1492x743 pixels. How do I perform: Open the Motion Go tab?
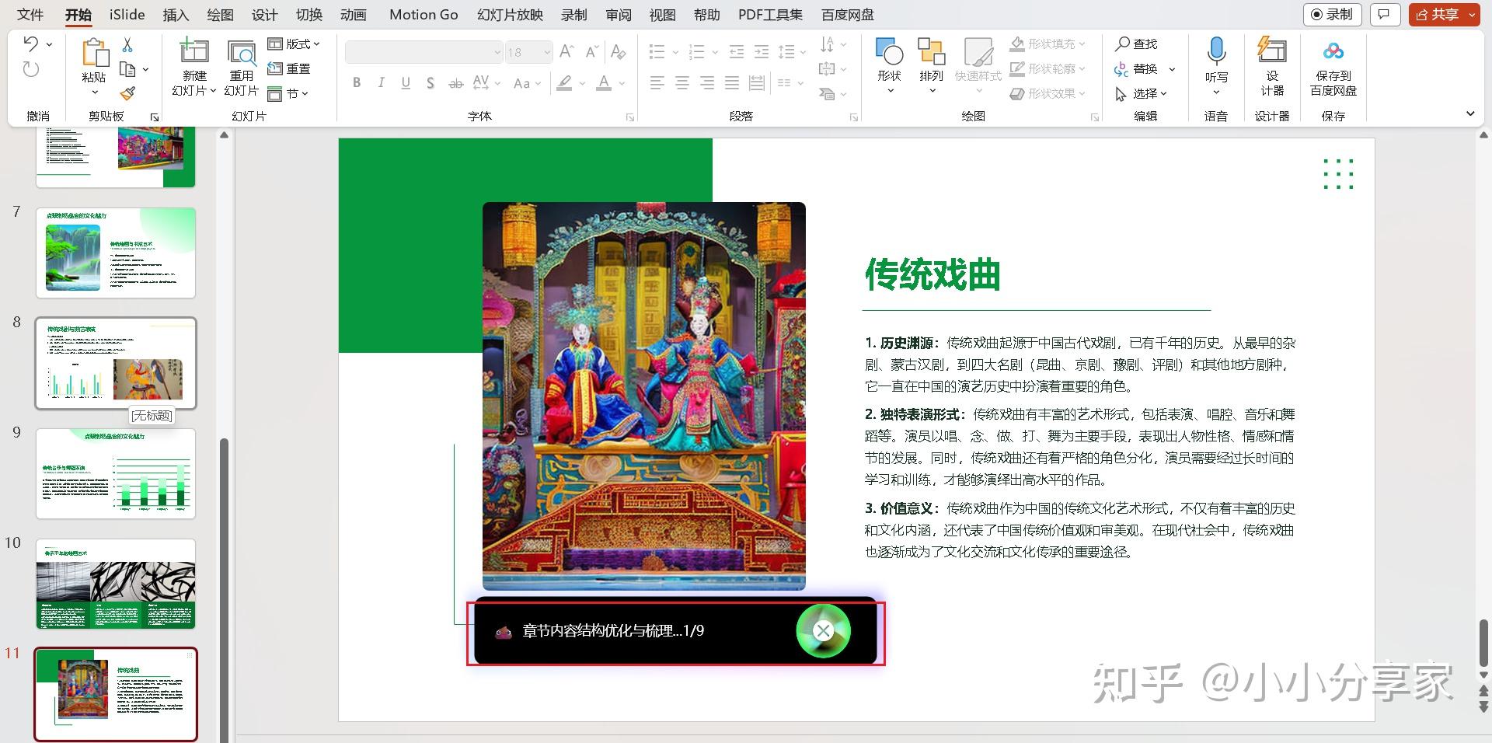[424, 14]
